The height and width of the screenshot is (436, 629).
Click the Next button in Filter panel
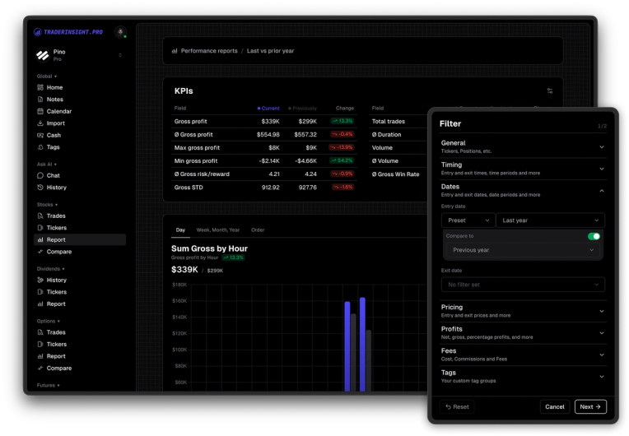[590, 406]
